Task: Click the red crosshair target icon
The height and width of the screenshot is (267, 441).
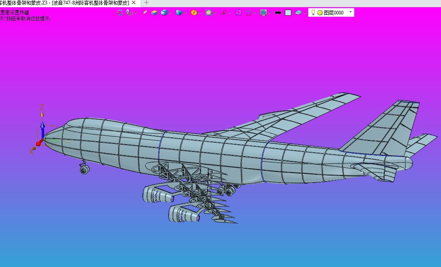Action: [x=224, y=13]
